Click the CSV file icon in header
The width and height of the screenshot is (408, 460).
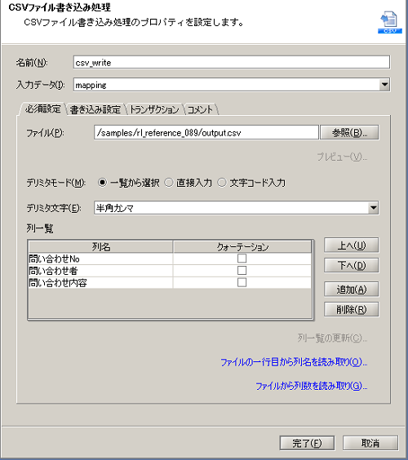(x=390, y=22)
